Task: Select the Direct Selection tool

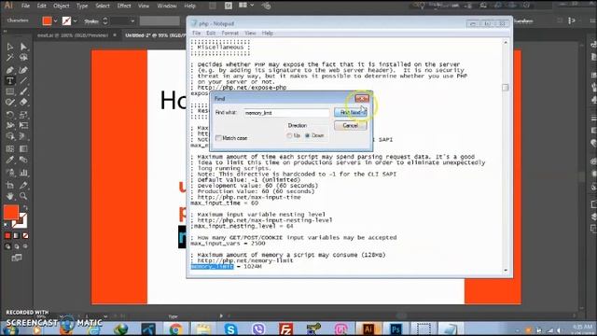Action: [x=23, y=47]
